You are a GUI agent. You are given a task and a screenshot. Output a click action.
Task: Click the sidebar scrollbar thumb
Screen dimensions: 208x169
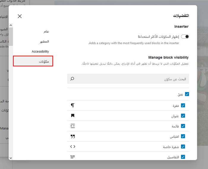pos(11,37)
